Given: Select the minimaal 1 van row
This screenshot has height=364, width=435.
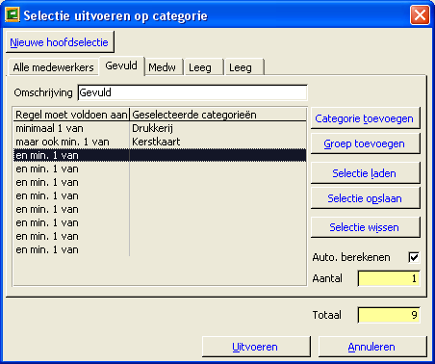Looking at the screenshot, I should click(x=160, y=128).
